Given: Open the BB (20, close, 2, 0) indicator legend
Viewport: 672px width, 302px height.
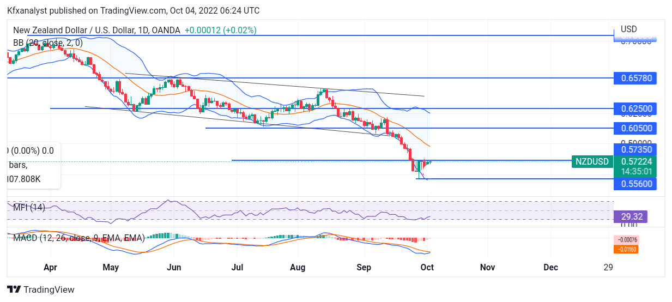Looking at the screenshot, I should coord(48,43).
